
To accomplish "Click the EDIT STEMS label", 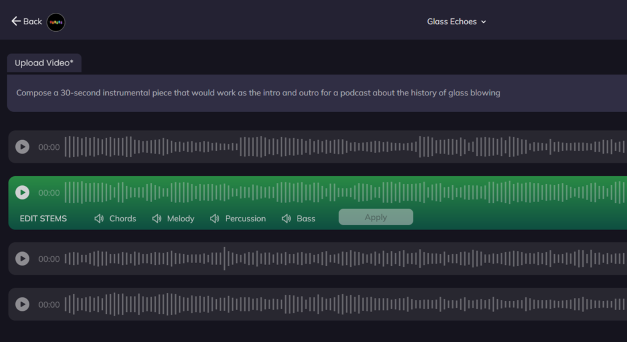I will point(43,218).
